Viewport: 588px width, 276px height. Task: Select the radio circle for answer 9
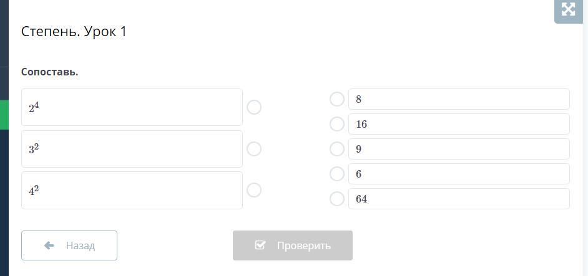pyautogui.click(x=337, y=149)
